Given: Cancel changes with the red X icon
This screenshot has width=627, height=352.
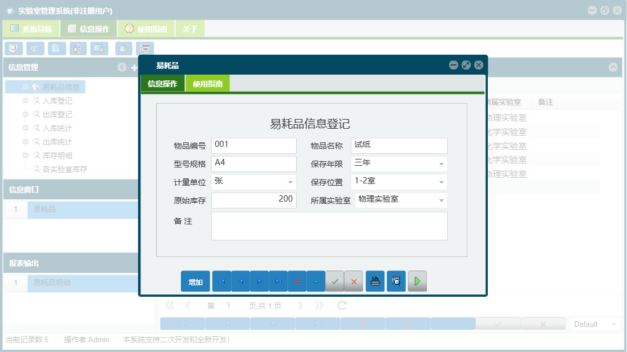Looking at the screenshot, I should (354, 281).
